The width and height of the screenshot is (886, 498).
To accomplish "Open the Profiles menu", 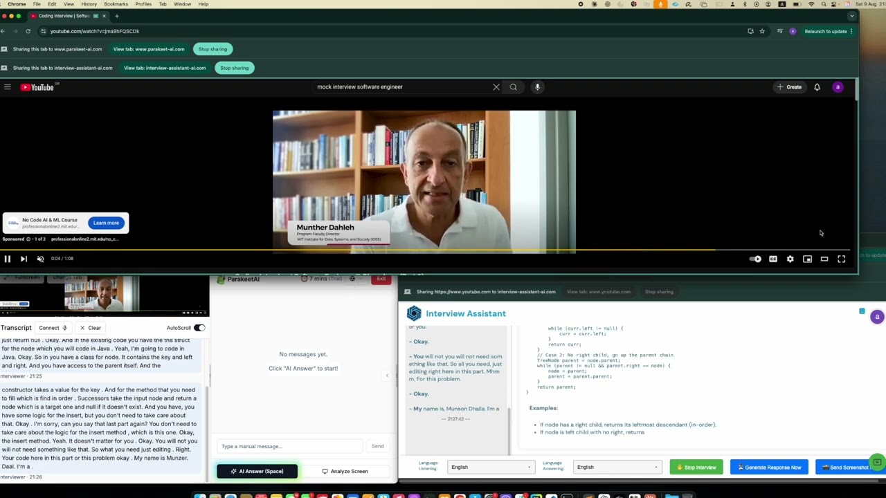I will [x=143, y=4].
